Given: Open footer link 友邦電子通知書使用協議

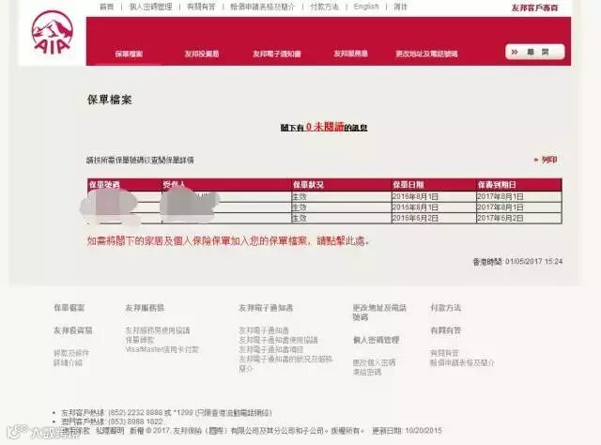Looking at the screenshot, I should coord(278,340).
